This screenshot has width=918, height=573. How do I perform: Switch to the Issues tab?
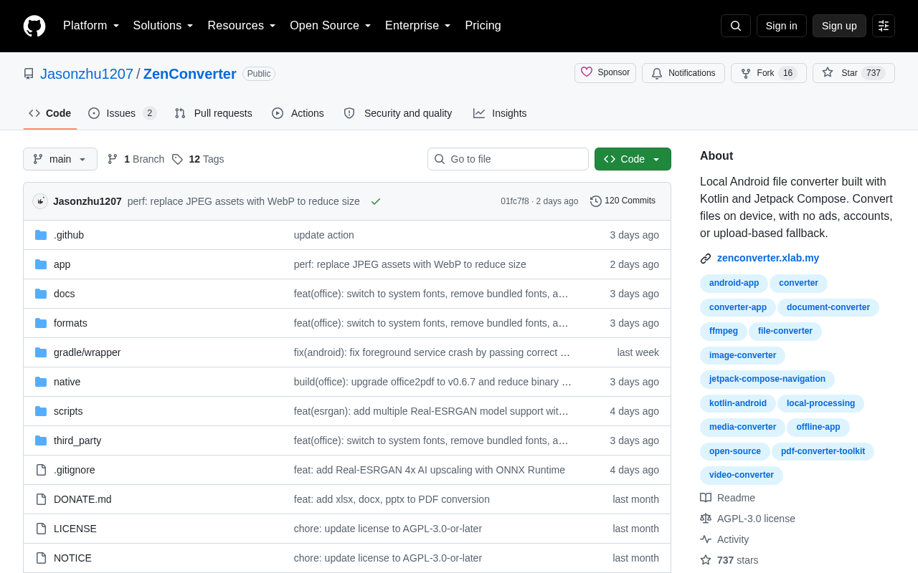[x=123, y=113]
